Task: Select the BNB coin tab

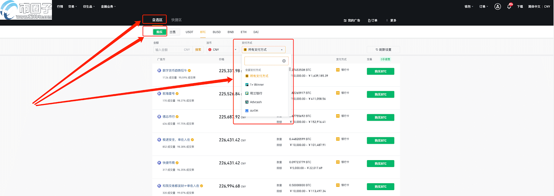Action: click(x=231, y=32)
